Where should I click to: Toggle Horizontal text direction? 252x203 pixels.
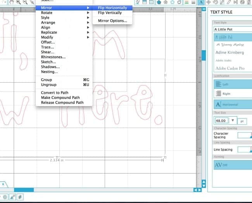tap(233, 104)
